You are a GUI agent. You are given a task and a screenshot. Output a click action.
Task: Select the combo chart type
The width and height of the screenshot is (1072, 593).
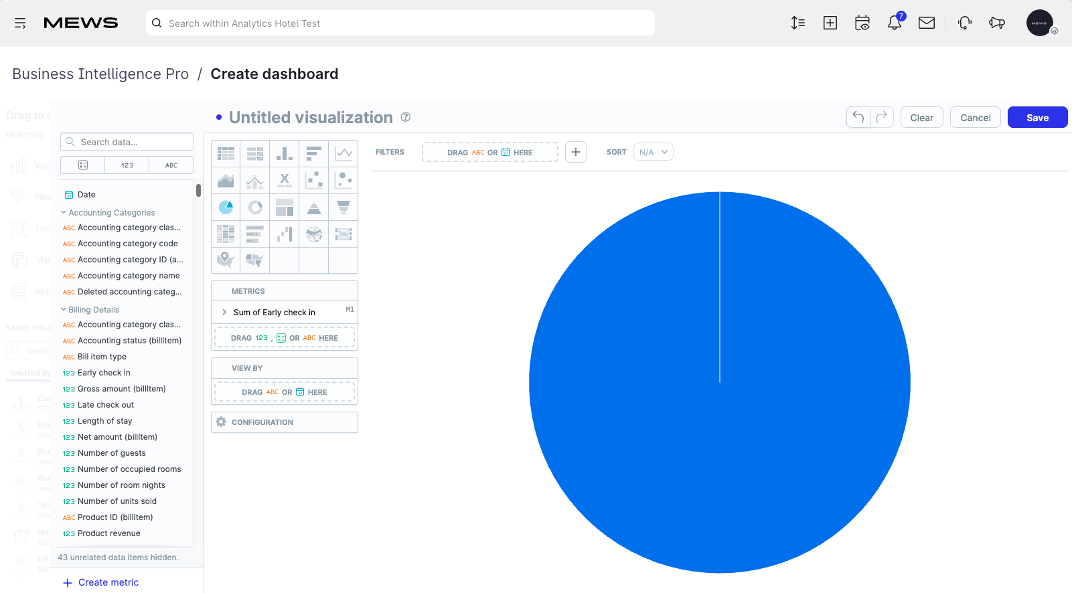coord(255,180)
